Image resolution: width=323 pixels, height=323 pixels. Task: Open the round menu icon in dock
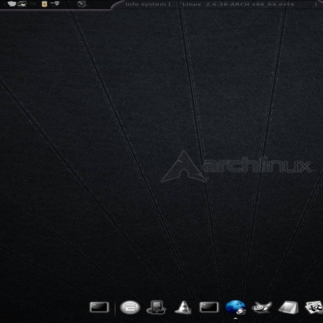pos(130,307)
